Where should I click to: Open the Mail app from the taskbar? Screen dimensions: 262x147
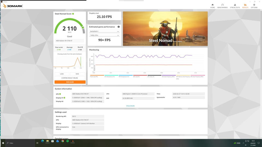58,141
